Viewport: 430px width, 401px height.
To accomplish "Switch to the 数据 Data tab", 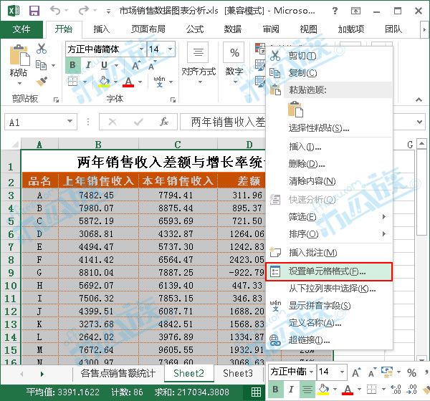I will 233,29.
